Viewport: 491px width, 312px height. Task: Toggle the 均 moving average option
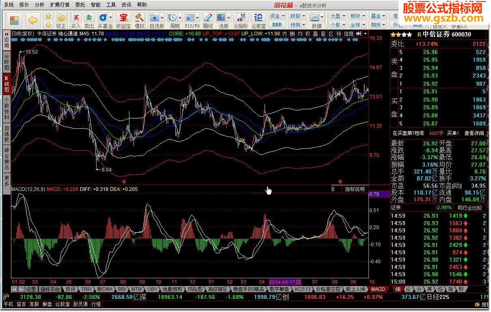coord(300,34)
